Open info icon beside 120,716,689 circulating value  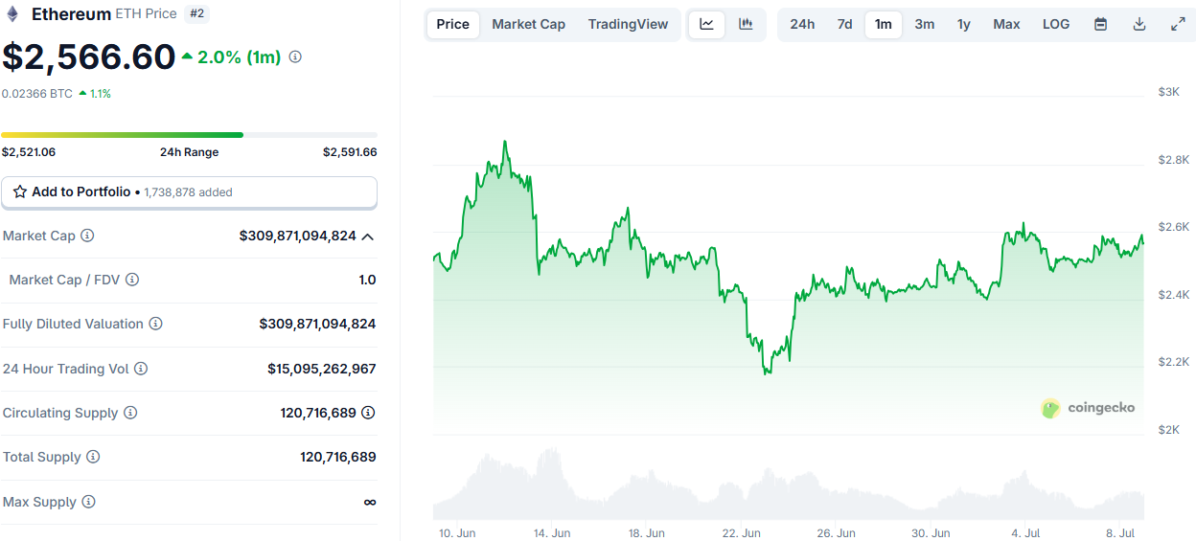[368, 413]
